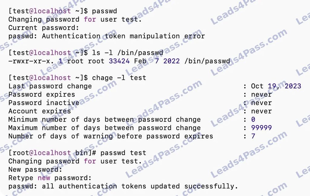Click the file size 33424
310x196 pixels.
point(119,61)
